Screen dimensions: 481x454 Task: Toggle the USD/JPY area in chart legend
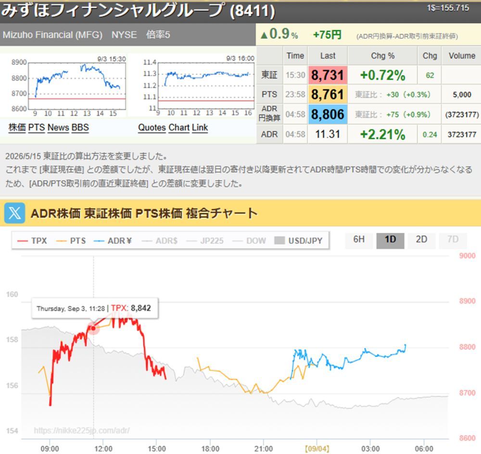[299, 241]
